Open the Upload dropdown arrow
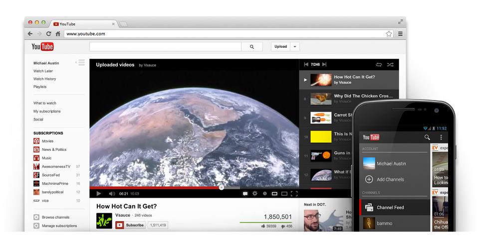 click(x=295, y=47)
